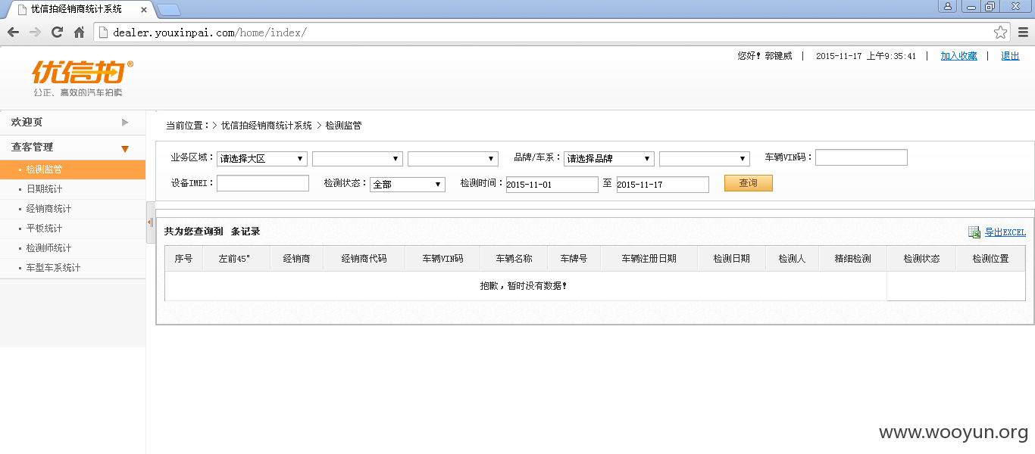
Task: Click the 车辆注册日期 column header
Action: pos(649,259)
